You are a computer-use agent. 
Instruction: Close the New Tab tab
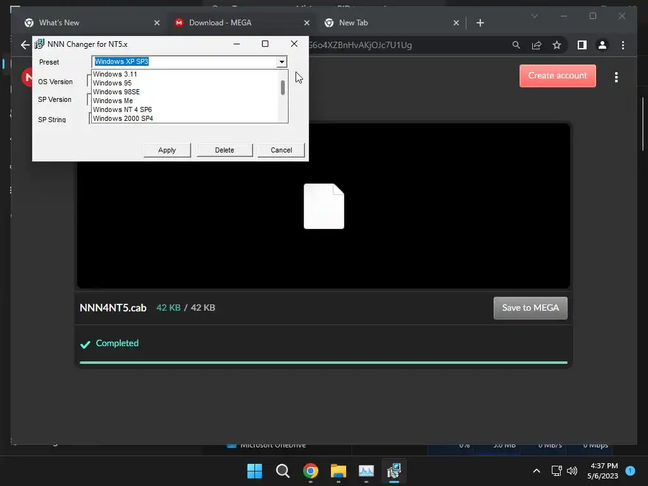click(x=456, y=23)
